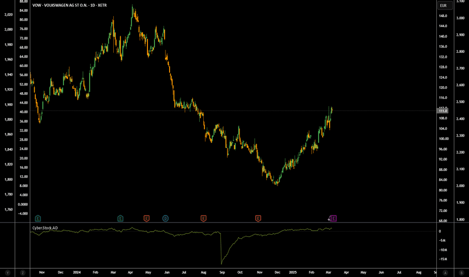
Task: Click the Sep label on the time axis
Action: (222, 272)
